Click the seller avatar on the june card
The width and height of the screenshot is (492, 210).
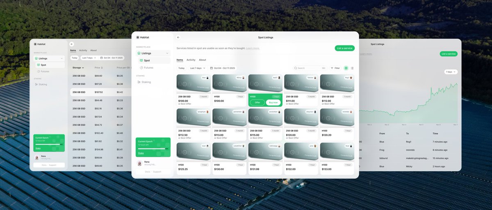pyautogui.click(x=315, y=146)
